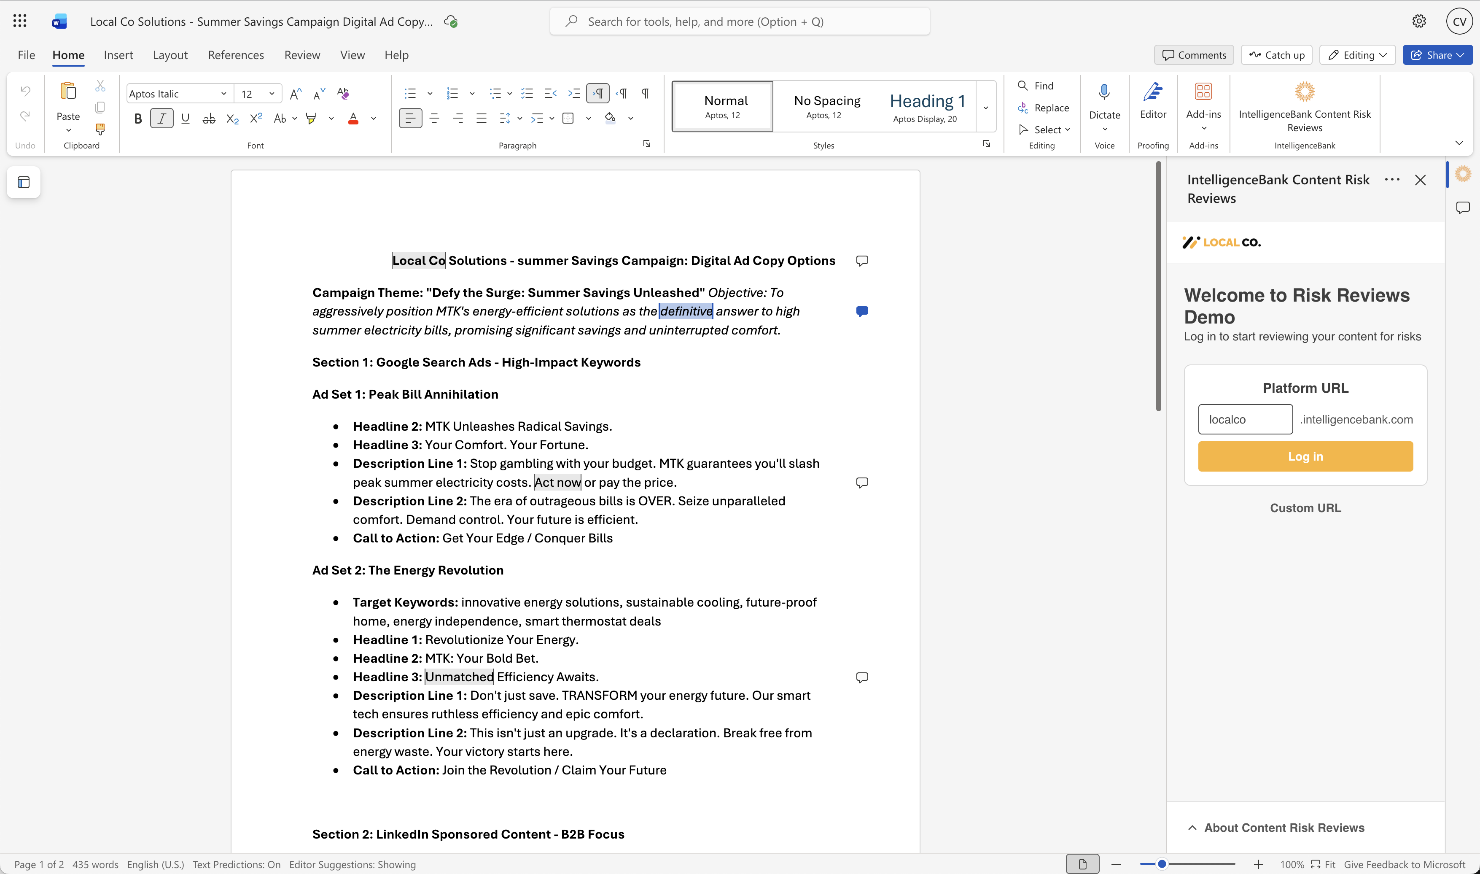Click the Custom URL link

pyautogui.click(x=1305, y=508)
